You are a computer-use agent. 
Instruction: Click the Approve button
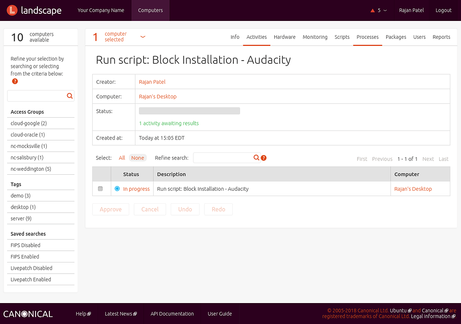[110, 209]
